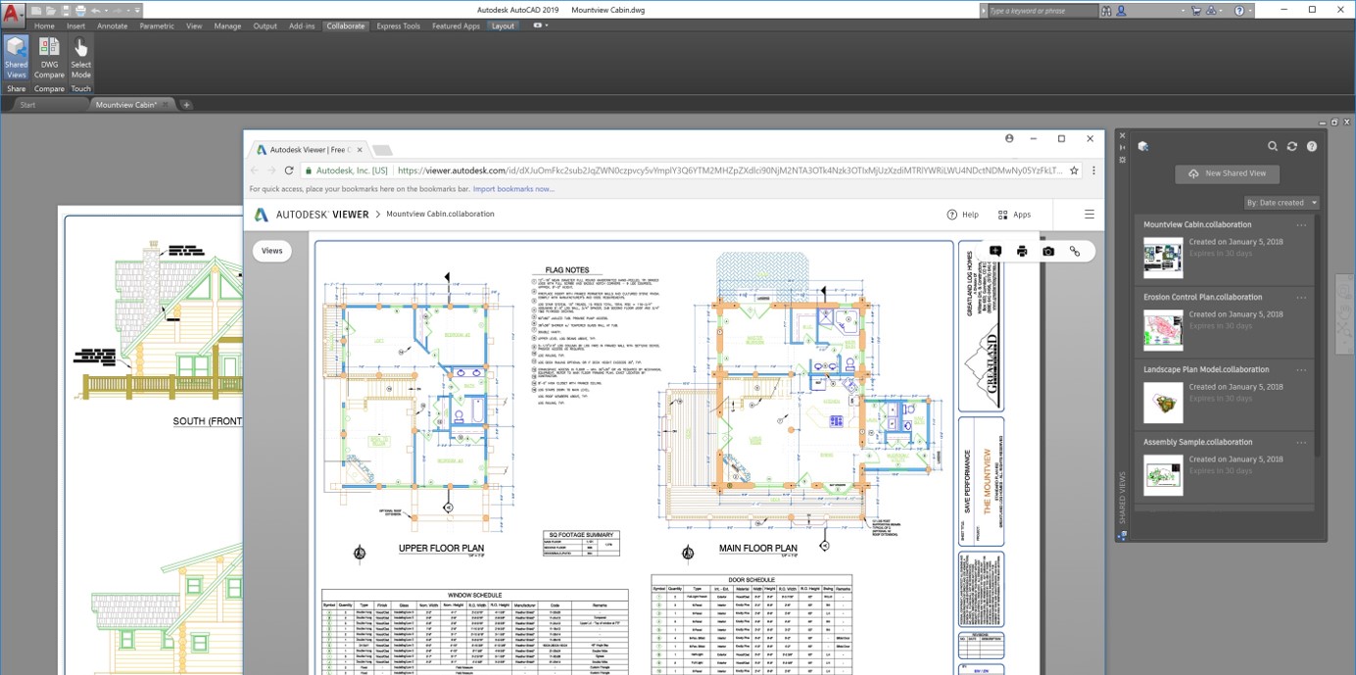Add a new drawing tab with plus button
The height and width of the screenshot is (675, 1356).
(x=186, y=105)
